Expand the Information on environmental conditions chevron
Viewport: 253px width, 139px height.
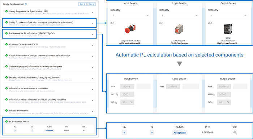point(93,90)
